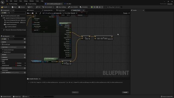Click Edit in C++ next to Arrow Component
The image size is (174, 98).
pyautogui.click(x=23, y=20)
